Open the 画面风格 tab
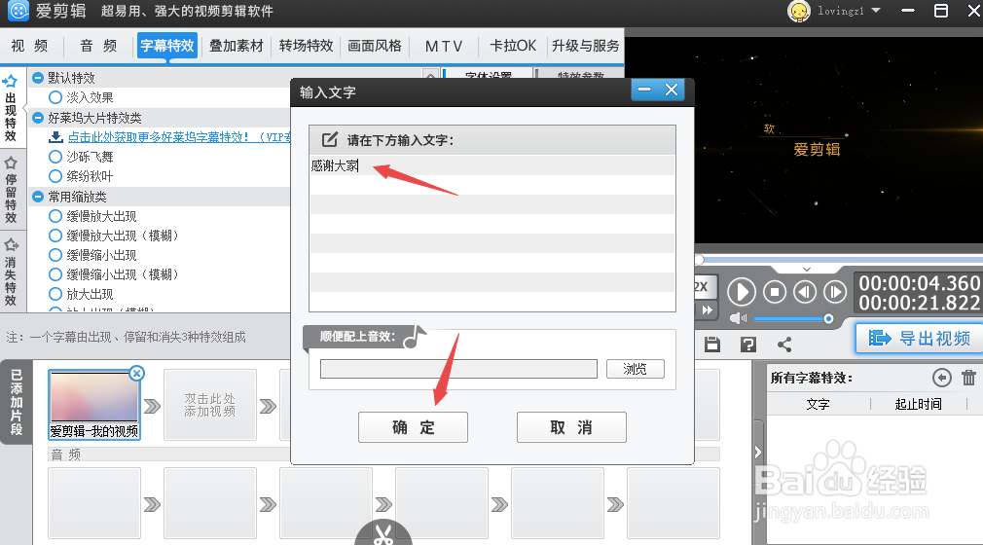 pyautogui.click(x=375, y=46)
